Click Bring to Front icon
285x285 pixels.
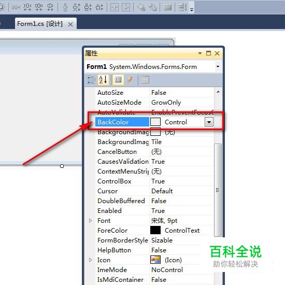pyautogui.click(x=141, y=7)
